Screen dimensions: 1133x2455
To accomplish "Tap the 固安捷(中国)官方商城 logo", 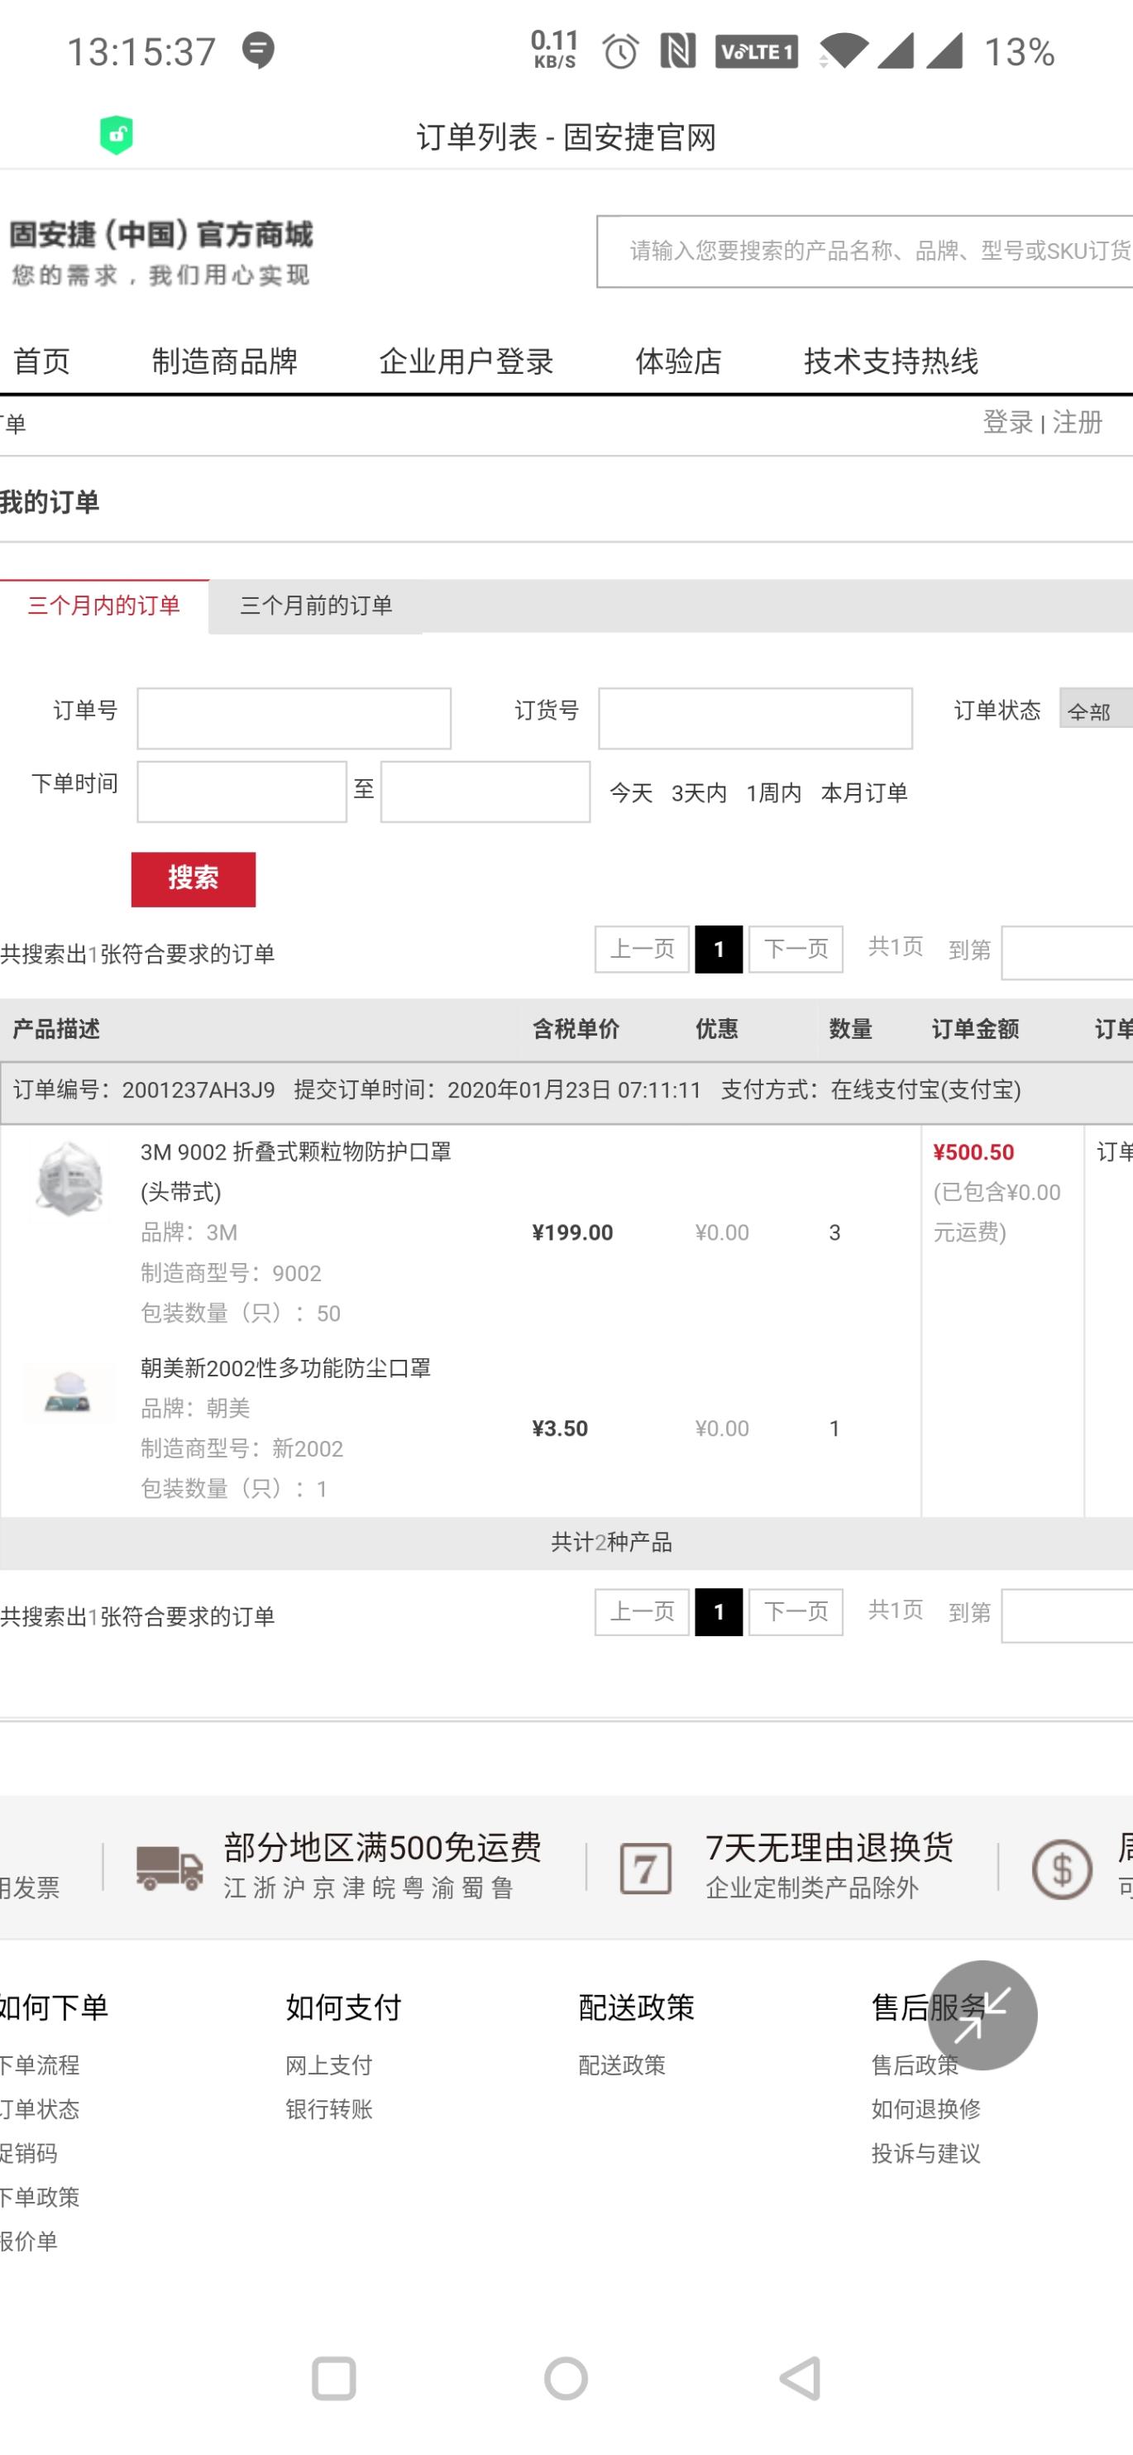I will tap(161, 252).
